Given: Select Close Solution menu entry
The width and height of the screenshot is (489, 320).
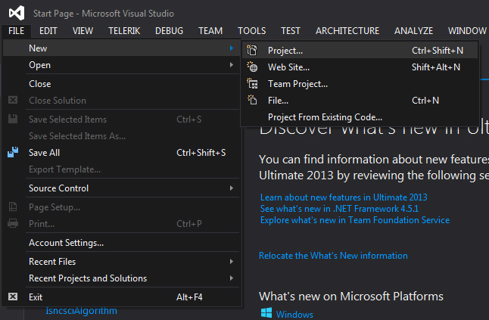Looking at the screenshot, I should pos(122,101).
